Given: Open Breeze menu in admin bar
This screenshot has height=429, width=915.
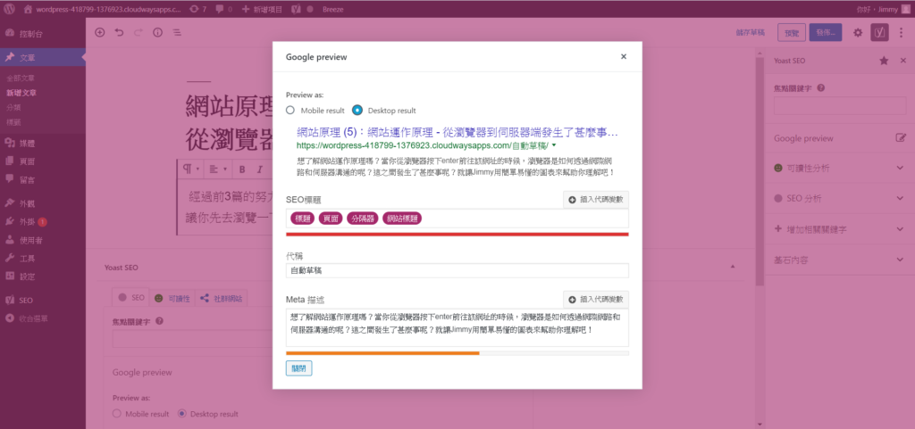Looking at the screenshot, I should pos(332,9).
